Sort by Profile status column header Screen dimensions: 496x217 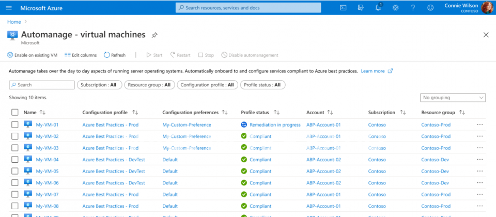pos(260,112)
